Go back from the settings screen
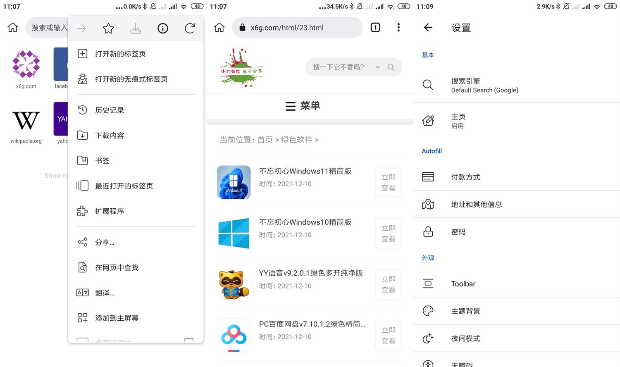The width and height of the screenshot is (620, 367). pyautogui.click(x=428, y=28)
